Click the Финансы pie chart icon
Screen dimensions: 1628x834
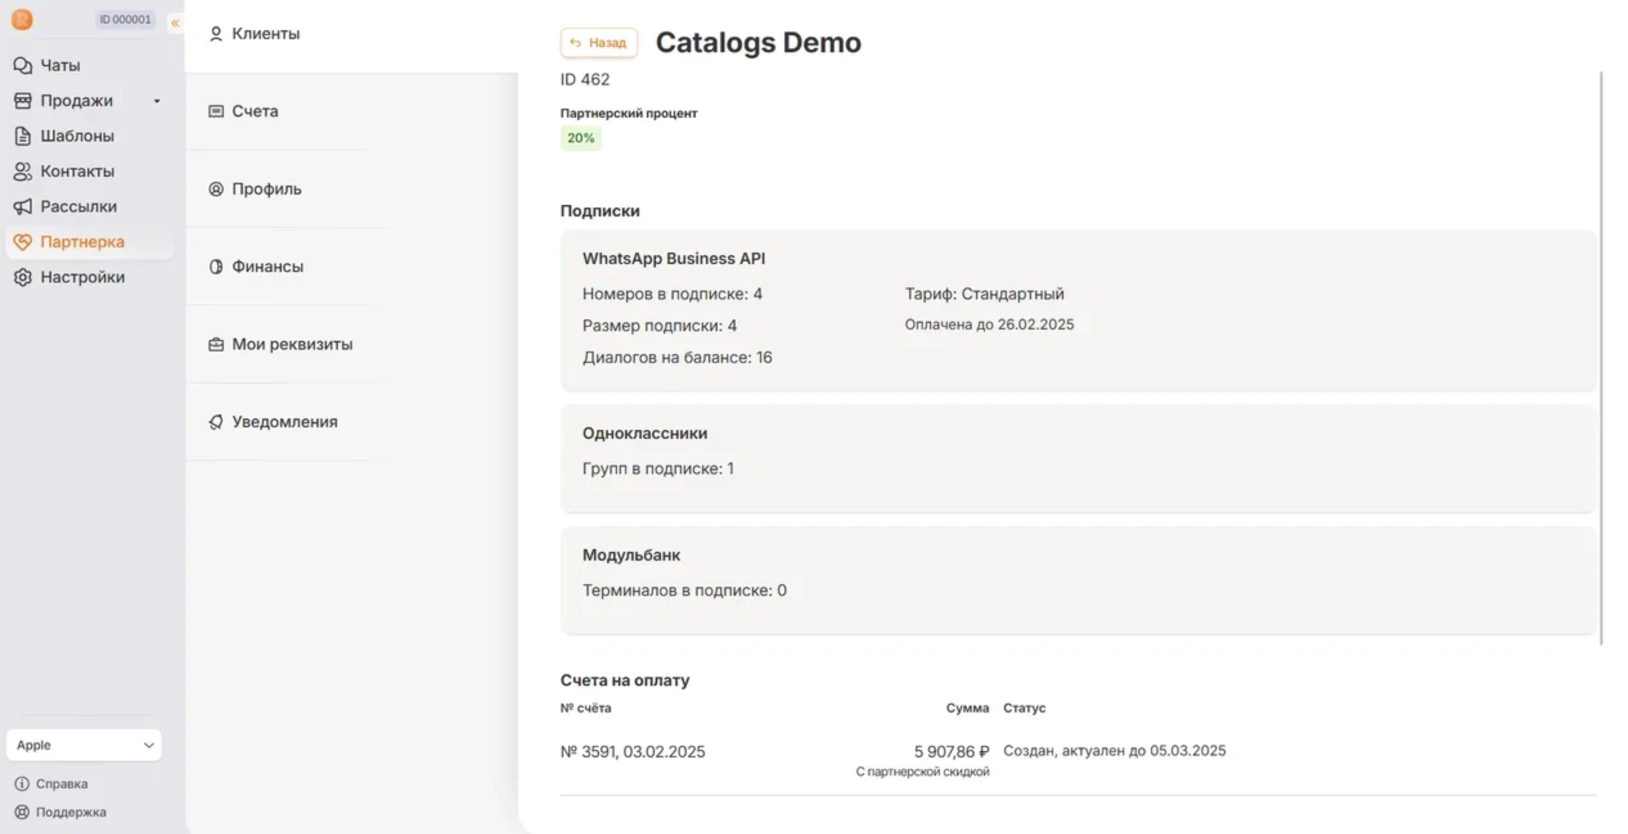pyautogui.click(x=216, y=267)
